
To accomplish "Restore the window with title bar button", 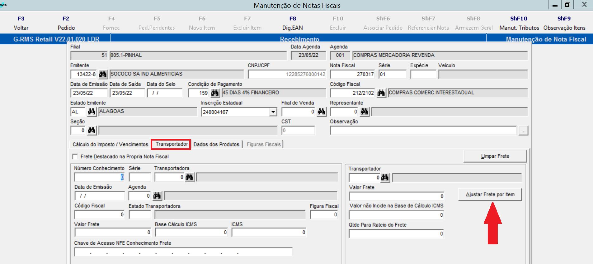I will pyautogui.click(x=567, y=5).
